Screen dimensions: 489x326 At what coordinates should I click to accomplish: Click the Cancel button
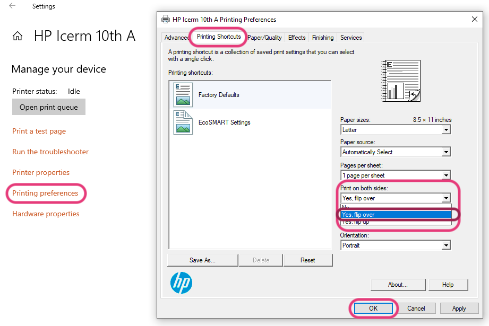click(x=416, y=309)
